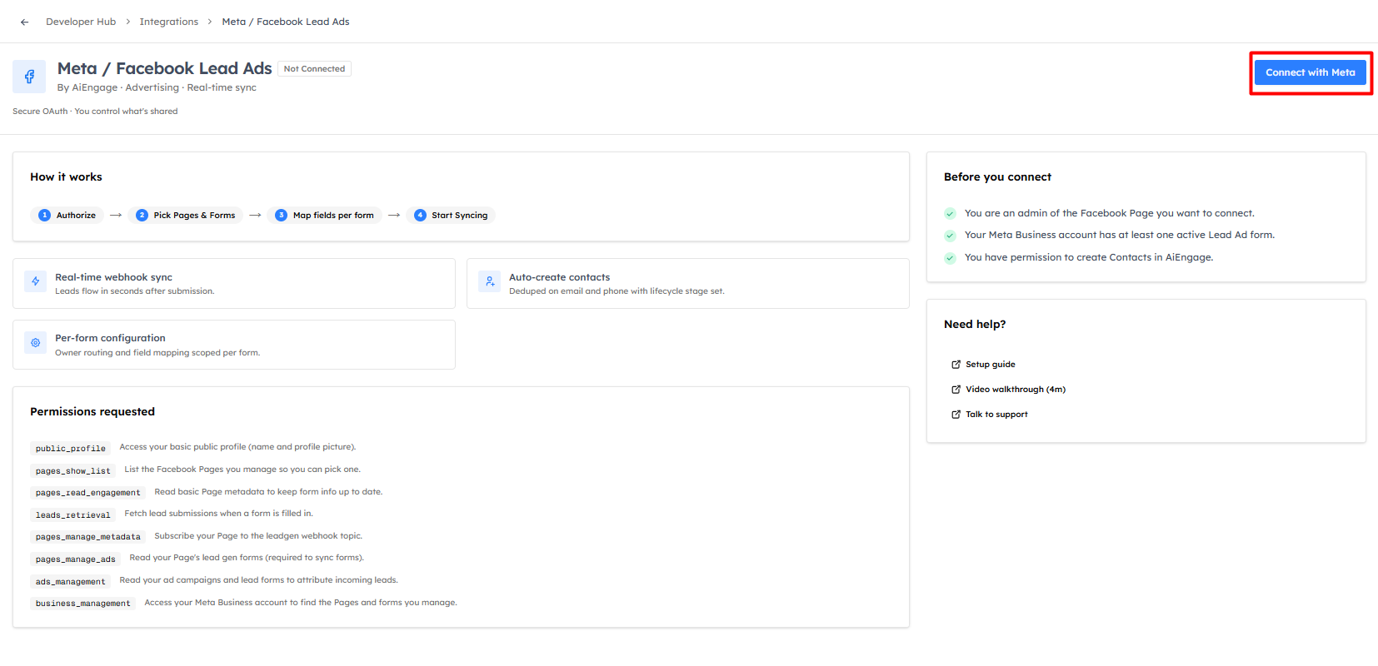Select the Authorize step chip

(67, 215)
